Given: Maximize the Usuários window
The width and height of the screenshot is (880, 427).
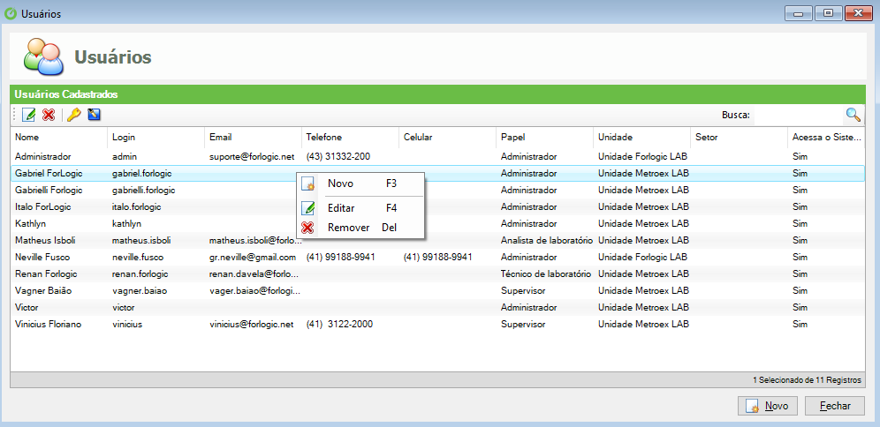Looking at the screenshot, I should (x=829, y=13).
